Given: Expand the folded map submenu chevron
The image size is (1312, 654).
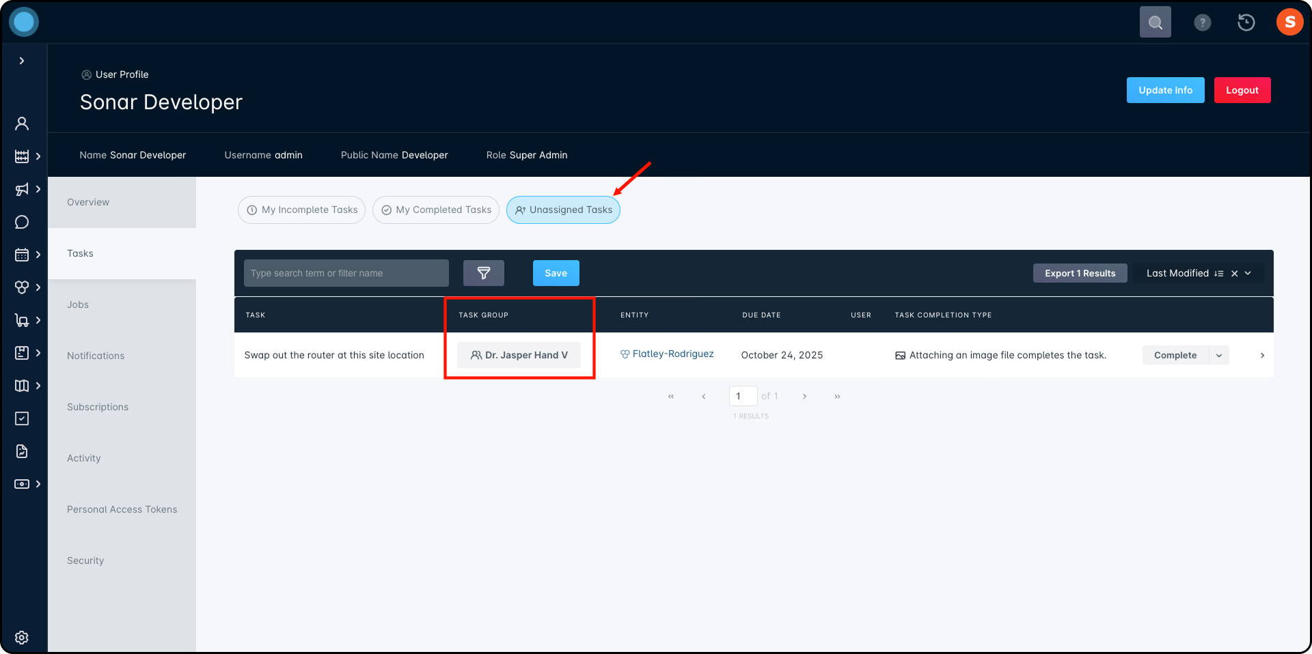Looking at the screenshot, I should (38, 386).
